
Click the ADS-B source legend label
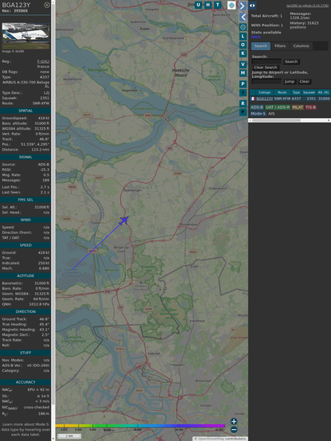tap(257, 107)
